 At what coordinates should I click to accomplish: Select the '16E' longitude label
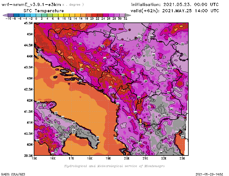pyautogui.click(x=53, y=158)
